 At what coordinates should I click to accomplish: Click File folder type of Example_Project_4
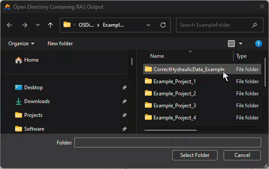point(247,118)
